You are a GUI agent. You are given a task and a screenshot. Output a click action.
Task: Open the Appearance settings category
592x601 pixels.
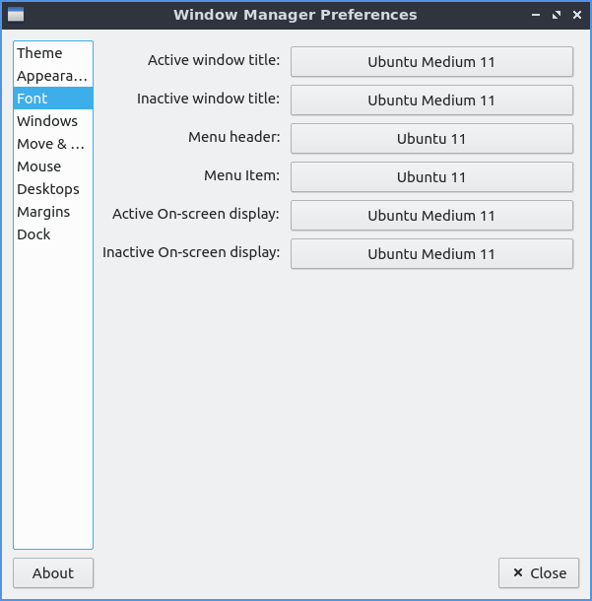(x=52, y=76)
